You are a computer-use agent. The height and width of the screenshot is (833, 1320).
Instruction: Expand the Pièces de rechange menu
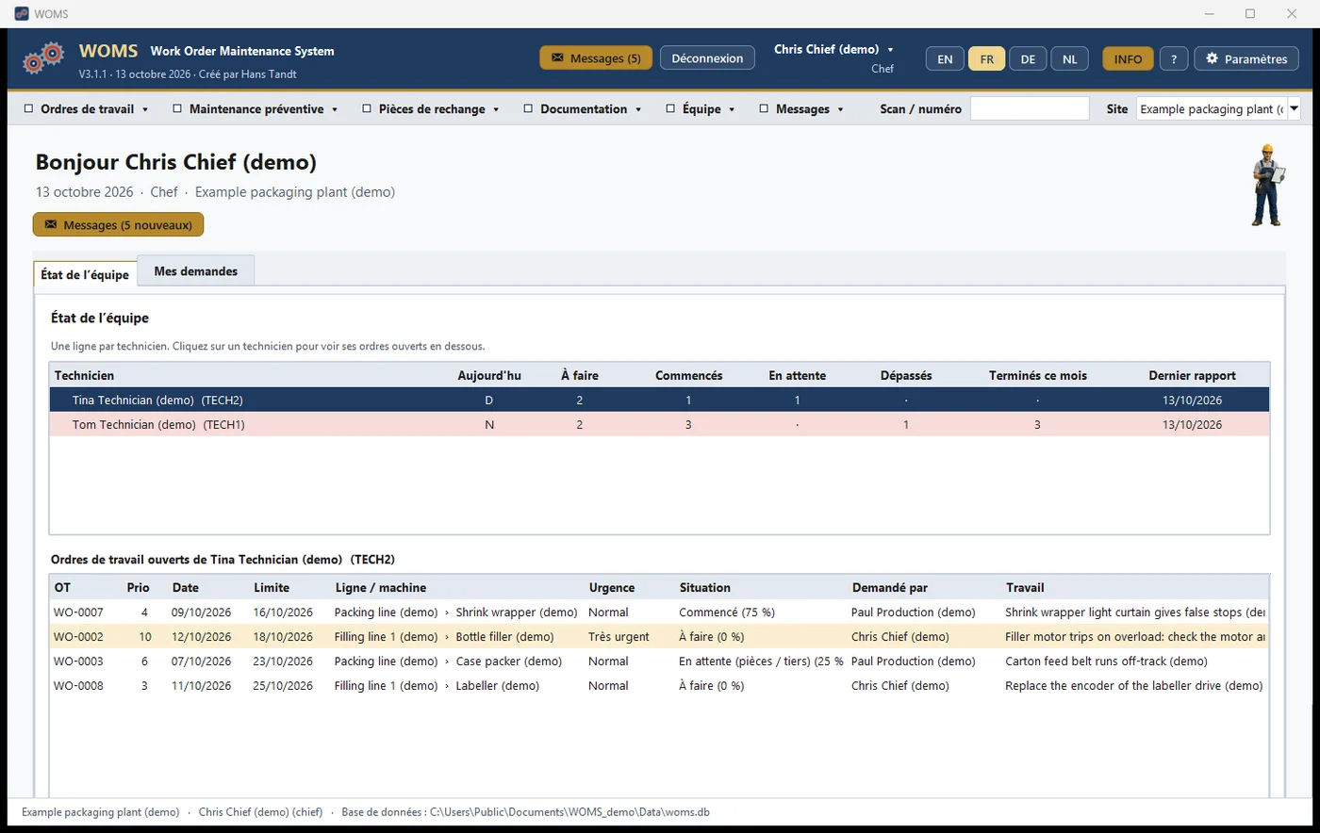coord(431,109)
